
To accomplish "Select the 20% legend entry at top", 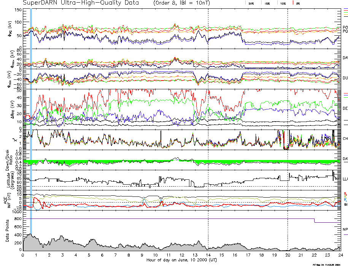I will [x=251, y=3].
